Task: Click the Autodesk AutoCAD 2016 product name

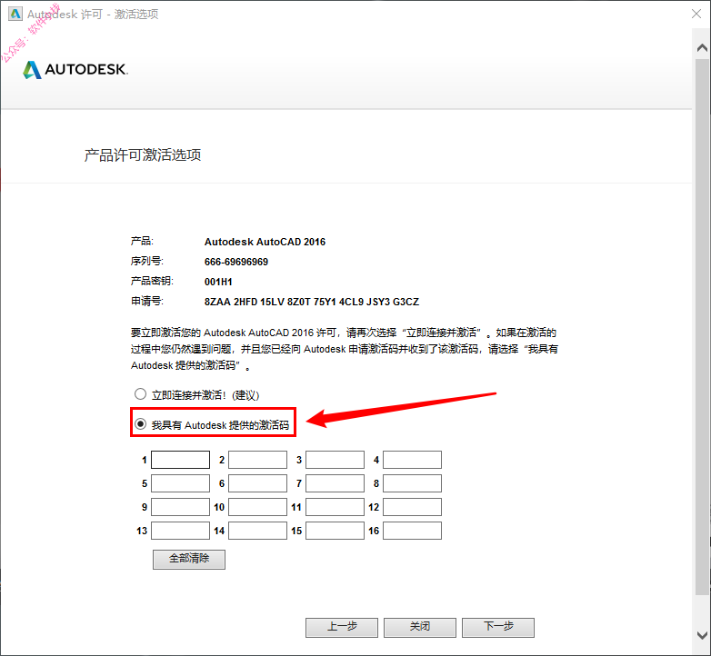Action: click(265, 242)
